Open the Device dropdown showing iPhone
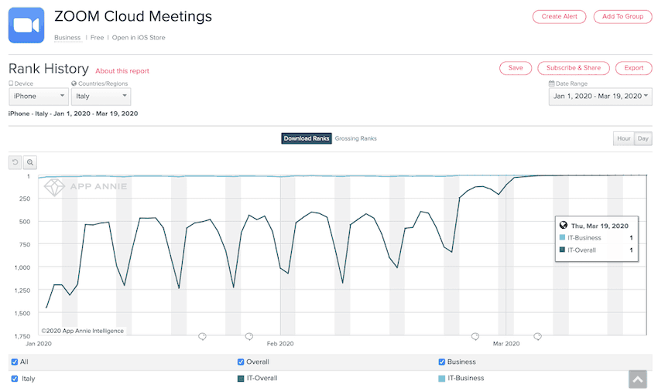658x391 pixels. tap(39, 97)
